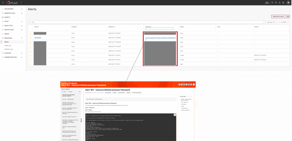Open Audit Log in sidebar
The image size is (292, 141).
pyautogui.click(x=8, y=46)
